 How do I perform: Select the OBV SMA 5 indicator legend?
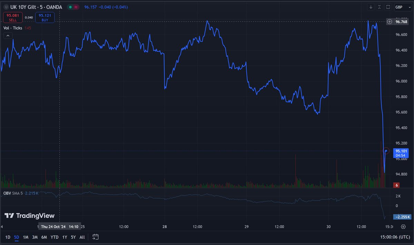[x=13, y=193]
